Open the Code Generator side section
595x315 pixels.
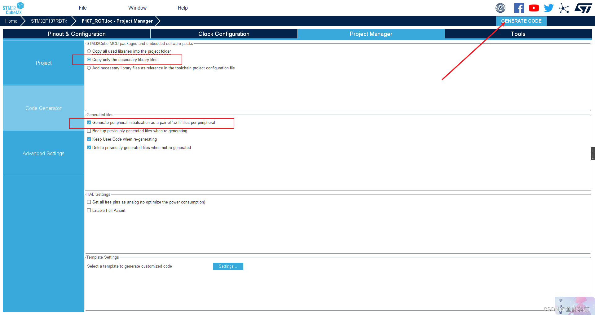coord(43,108)
